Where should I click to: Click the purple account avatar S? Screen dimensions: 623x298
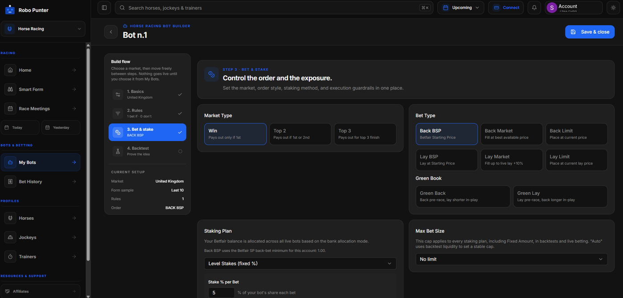552,8
